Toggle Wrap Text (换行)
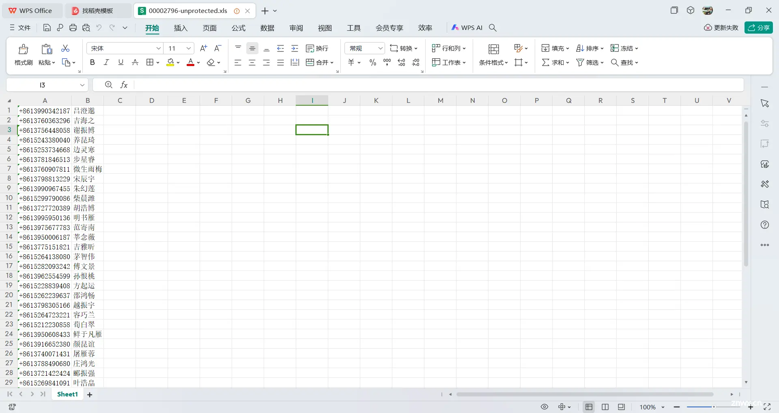Screen dimensions: 779x413 (317, 48)
